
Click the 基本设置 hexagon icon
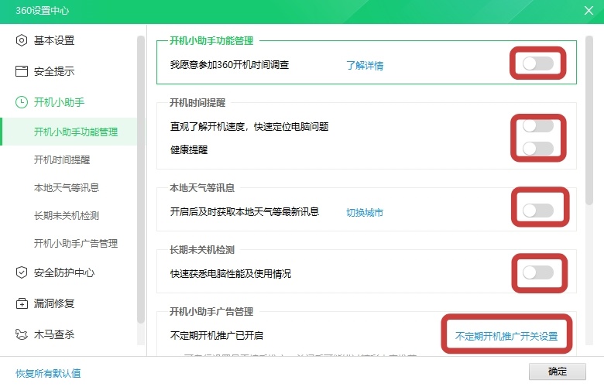coord(22,40)
